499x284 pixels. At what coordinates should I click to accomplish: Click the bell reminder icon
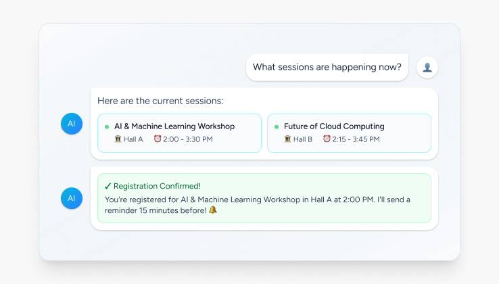pos(213,210)
